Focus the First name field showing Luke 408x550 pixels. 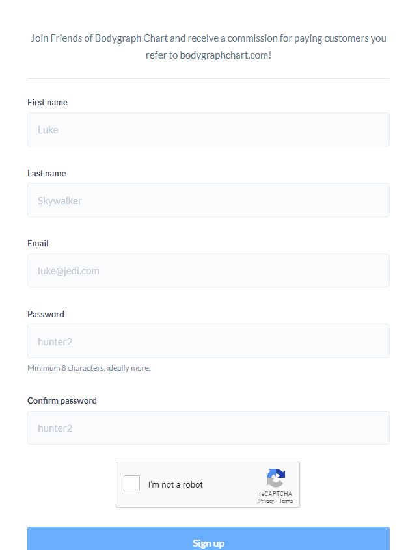pyautogui.click(x=209, y=129)
